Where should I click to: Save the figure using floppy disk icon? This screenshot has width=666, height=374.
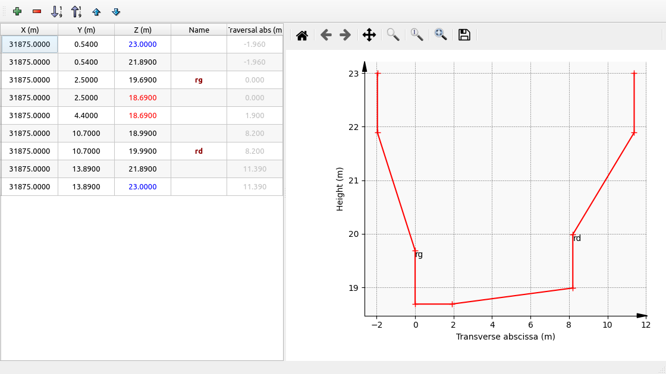click(x=464, y=35)
